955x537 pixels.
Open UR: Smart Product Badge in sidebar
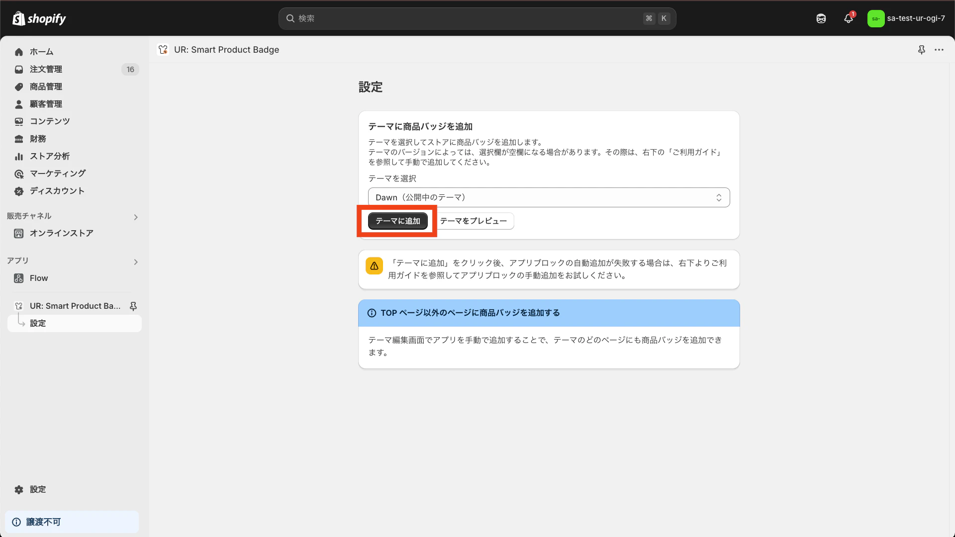pyautogui.click(x=75, y=306)
